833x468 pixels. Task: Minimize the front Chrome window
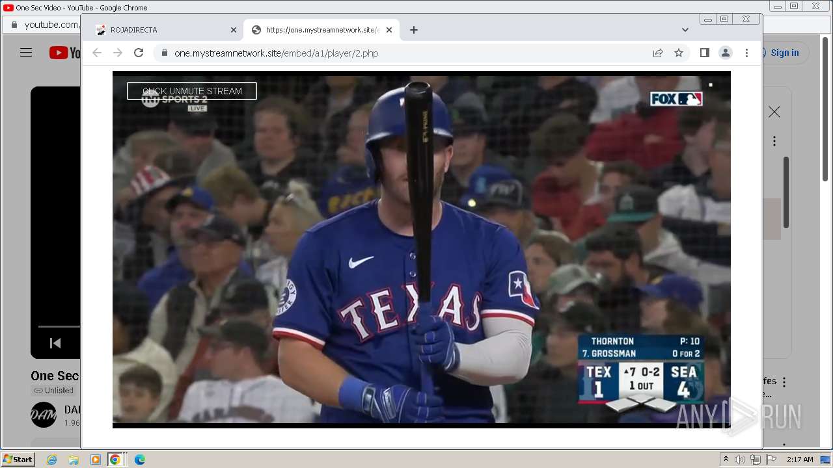point(707,19)
